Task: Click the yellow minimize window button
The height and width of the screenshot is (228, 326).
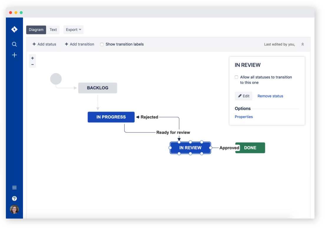Action: pyautogui.click(x=16, y=12)
